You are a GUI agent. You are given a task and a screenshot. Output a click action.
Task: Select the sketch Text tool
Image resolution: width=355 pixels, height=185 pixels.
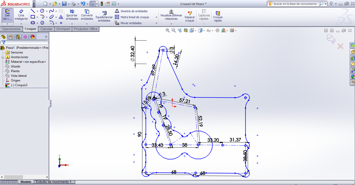61,17
